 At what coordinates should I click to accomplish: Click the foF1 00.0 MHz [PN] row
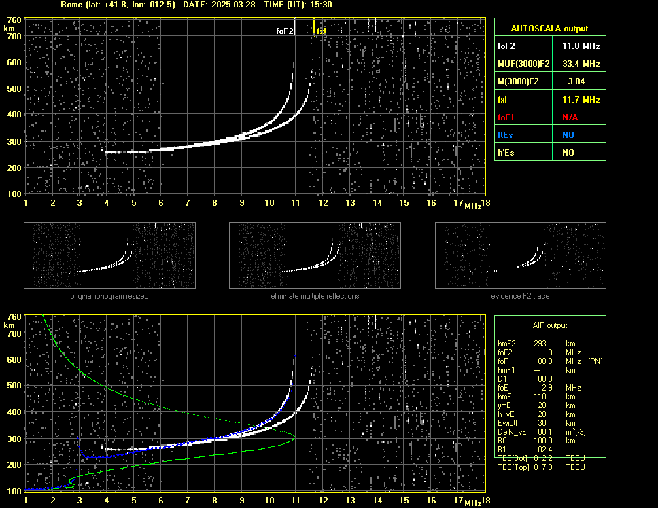tap(550, 361)
